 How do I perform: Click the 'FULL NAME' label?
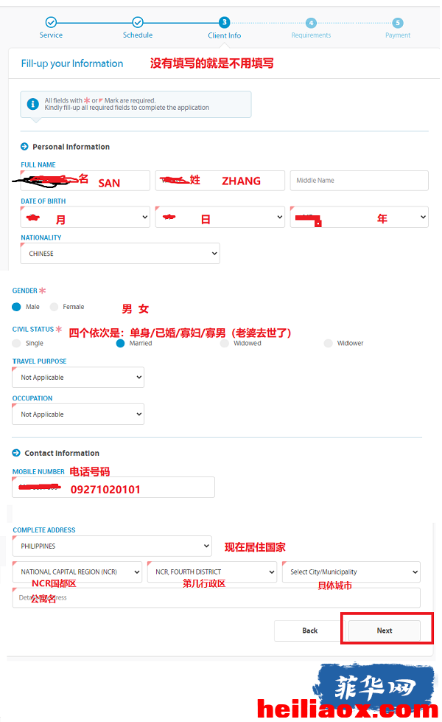point(38,165)
